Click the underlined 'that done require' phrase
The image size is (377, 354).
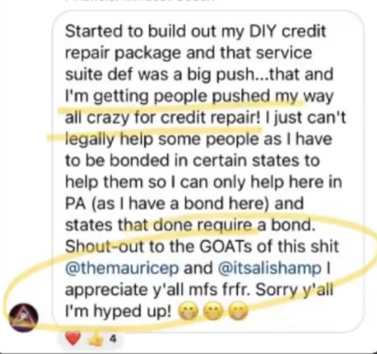coord(184,225)
